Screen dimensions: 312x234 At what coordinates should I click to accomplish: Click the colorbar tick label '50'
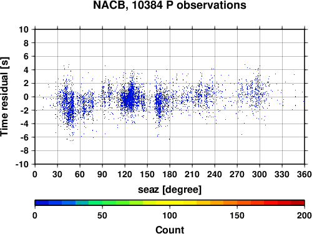pos(102,215)
